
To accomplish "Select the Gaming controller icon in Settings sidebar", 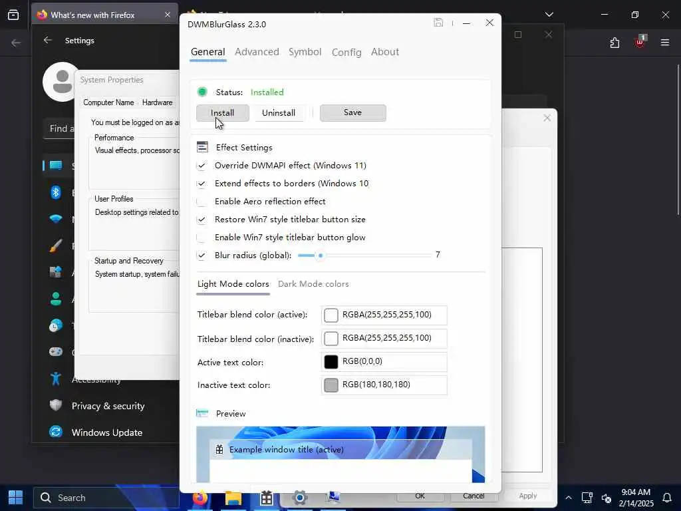I will [56, 351].
